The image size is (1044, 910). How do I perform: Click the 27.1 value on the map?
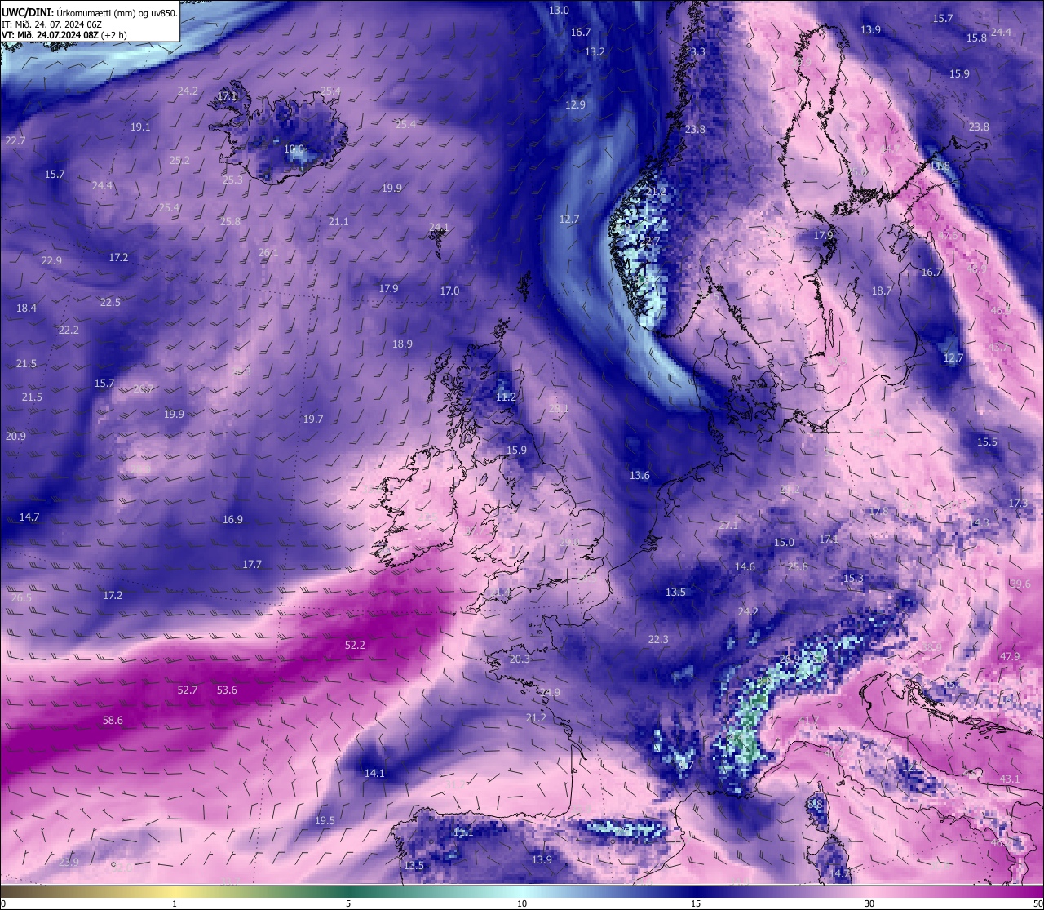[728, 525]
